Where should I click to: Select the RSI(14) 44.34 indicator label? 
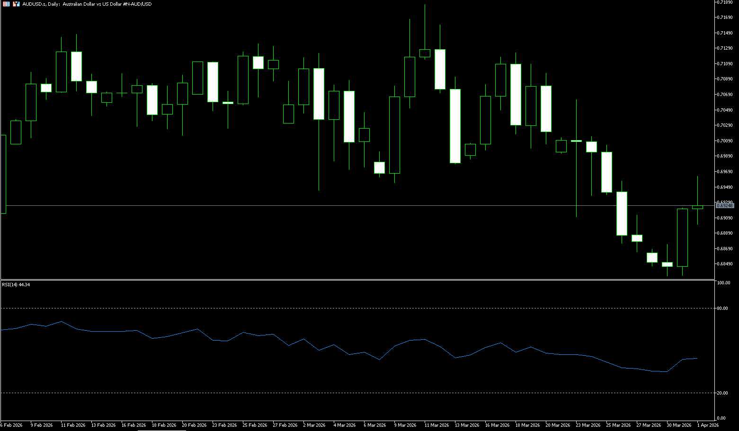(16, 284)
